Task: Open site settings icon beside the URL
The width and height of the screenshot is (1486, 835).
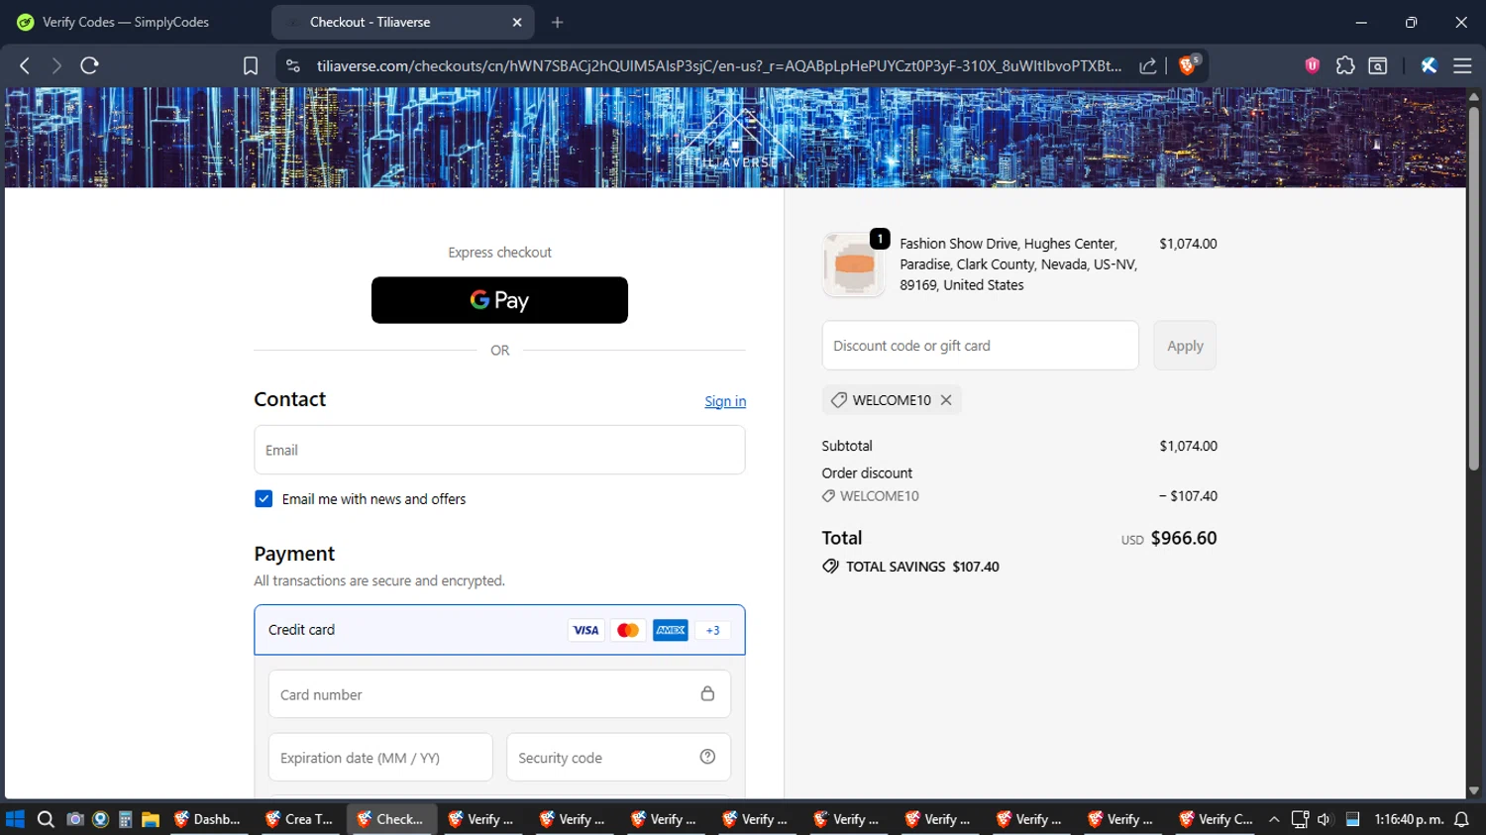Action: 292,65
